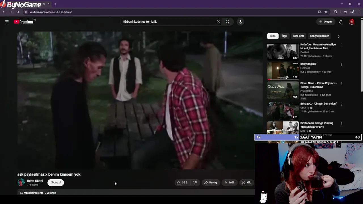Viewport: 363px width, 204px height.
Task: Open options for Behzat Ç. video
Action: tap(342, 104)
